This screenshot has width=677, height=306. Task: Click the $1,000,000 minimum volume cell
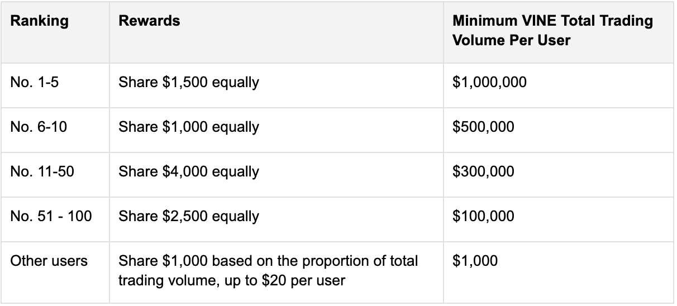pos(489,83)
